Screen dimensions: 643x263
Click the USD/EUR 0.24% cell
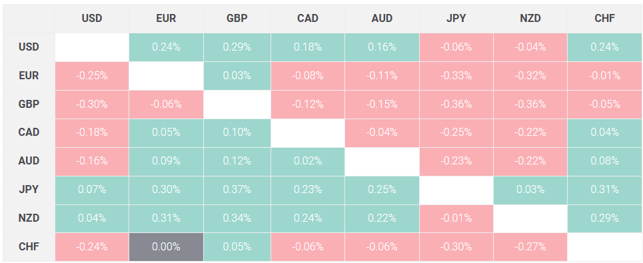pyautogui.click(x=166, y=47)
